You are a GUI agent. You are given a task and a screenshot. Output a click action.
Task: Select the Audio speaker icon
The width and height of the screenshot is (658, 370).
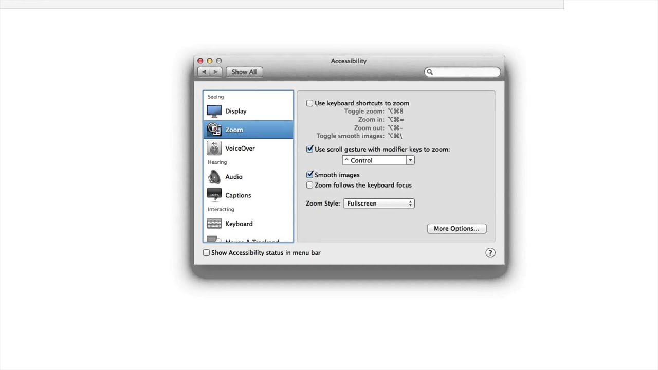point(214,177)
